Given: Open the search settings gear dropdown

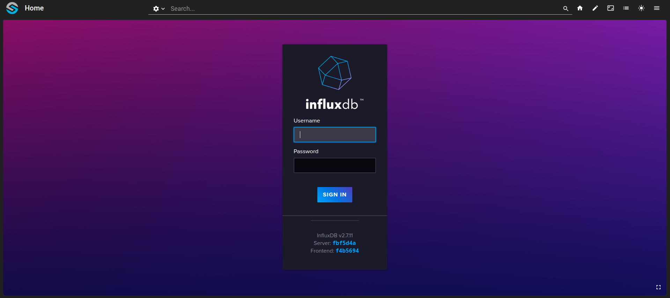Looking at the screenshot, I should [x=159, y=9].
